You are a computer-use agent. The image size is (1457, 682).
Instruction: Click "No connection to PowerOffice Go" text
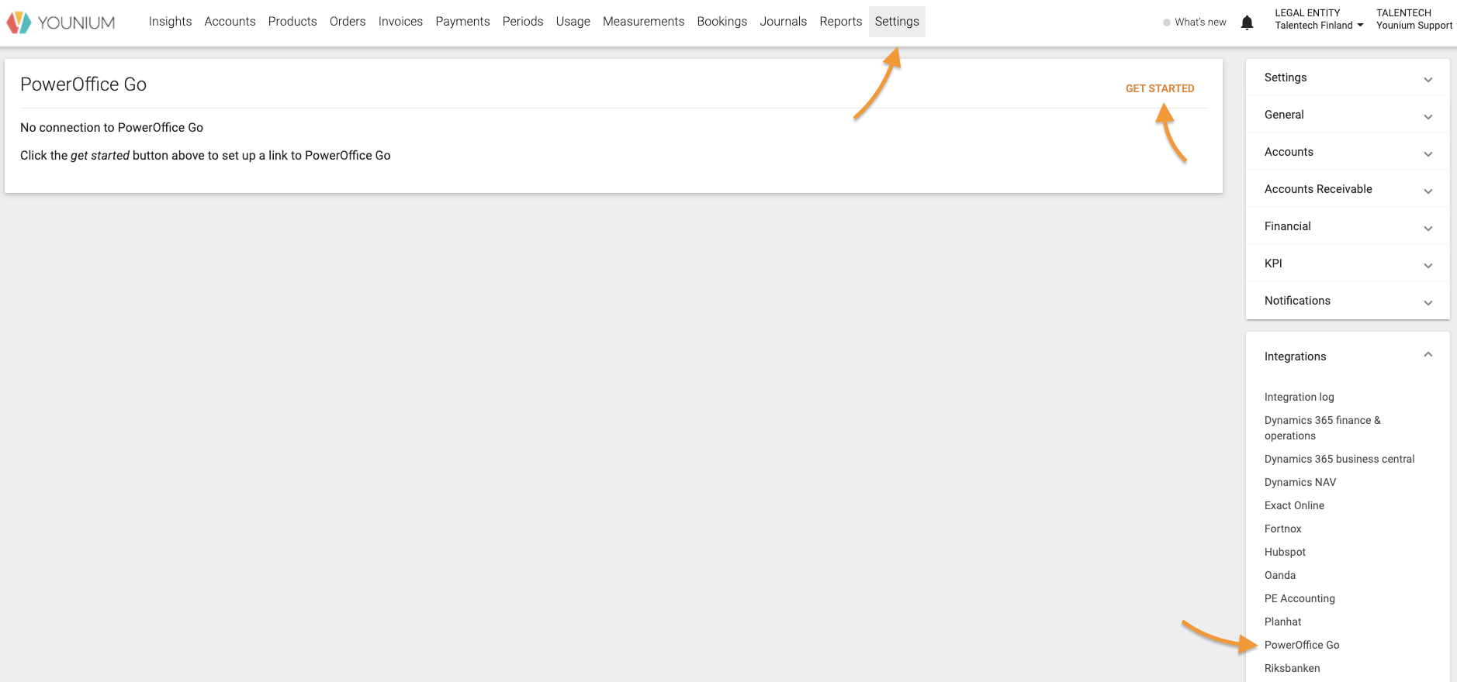pyautogui.click(x=112, y=128)
